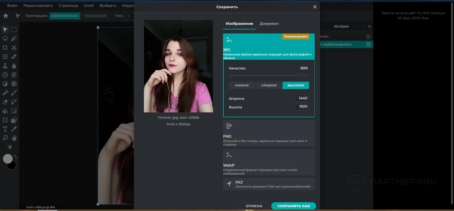Viewport: 454px width, 211px height.
Task: Set quality preset to Низкое
Action: point(242,86)
